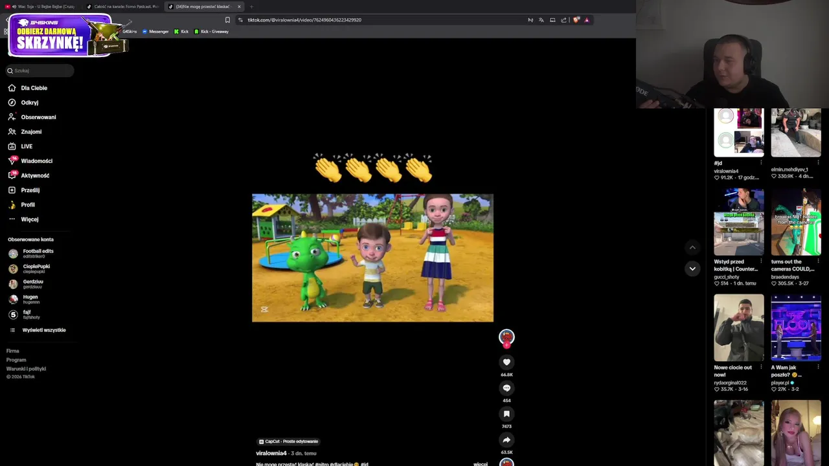Open the G4Skins bookmark
829x466 pixels.
coord(129,32)
